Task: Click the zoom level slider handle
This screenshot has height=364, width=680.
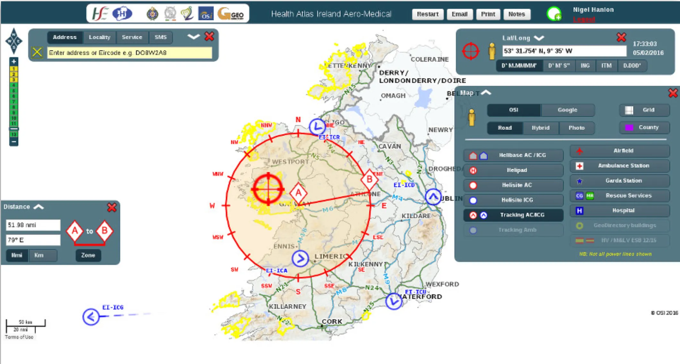Action: coord(14,129)
